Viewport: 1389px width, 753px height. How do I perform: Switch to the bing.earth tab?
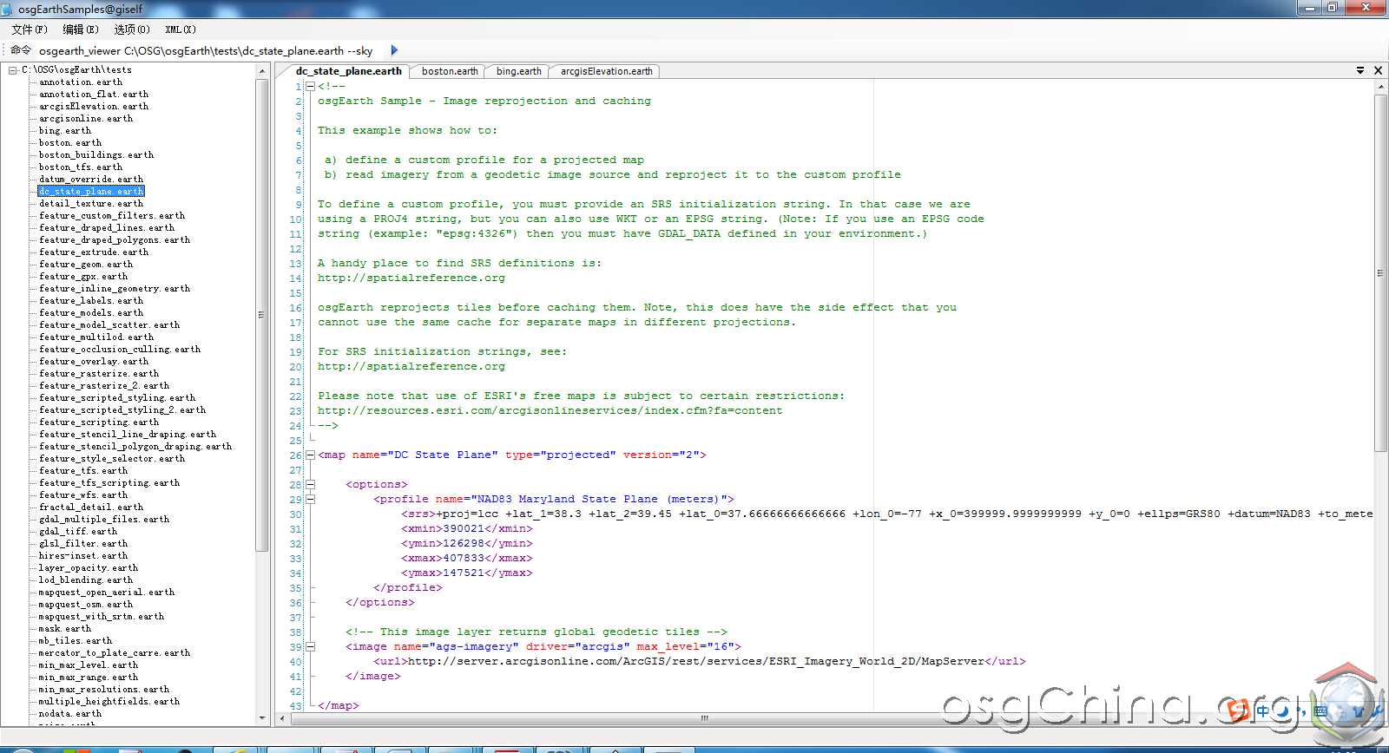pos(518,71)
